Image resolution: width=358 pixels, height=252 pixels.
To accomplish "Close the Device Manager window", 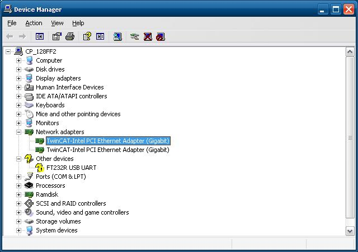I will point(348,9).
